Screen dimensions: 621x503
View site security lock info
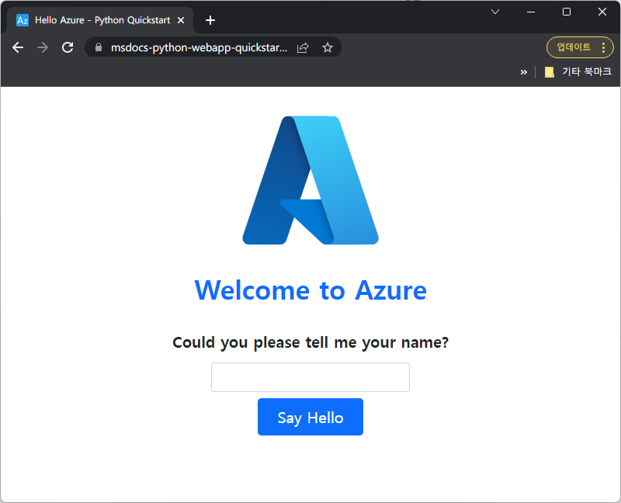click(99, 47)
